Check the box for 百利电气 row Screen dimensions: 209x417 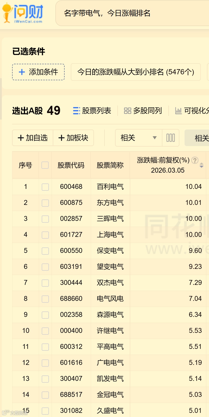45,187
